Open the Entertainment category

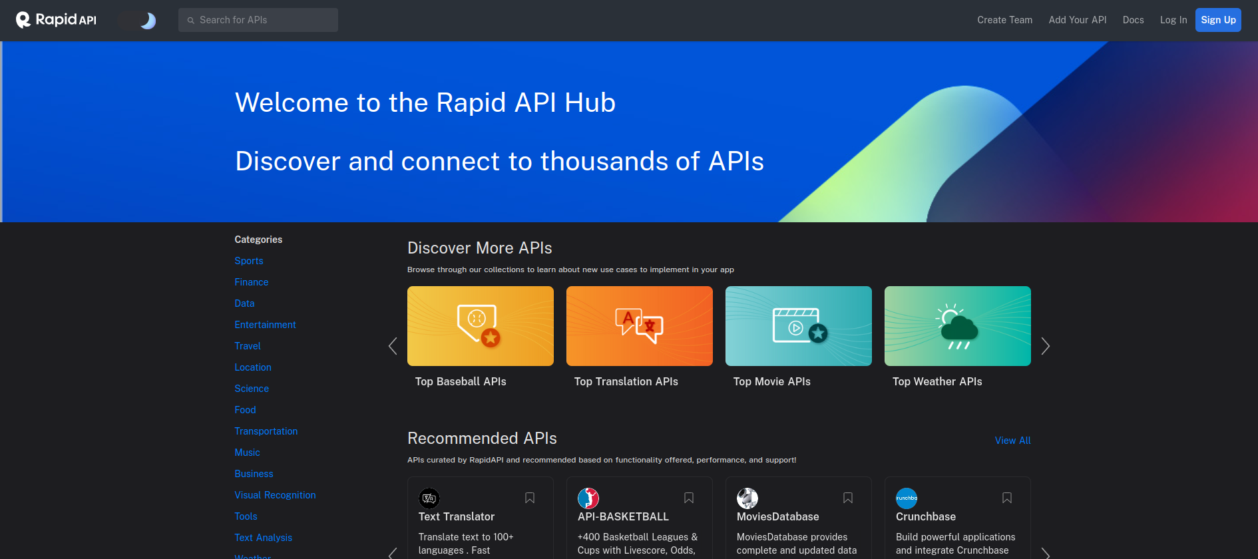pos(265,325)
